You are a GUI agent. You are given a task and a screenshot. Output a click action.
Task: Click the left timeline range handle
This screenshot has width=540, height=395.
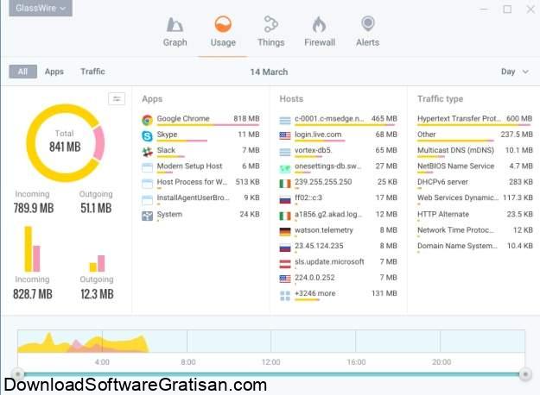click(17, 373)
